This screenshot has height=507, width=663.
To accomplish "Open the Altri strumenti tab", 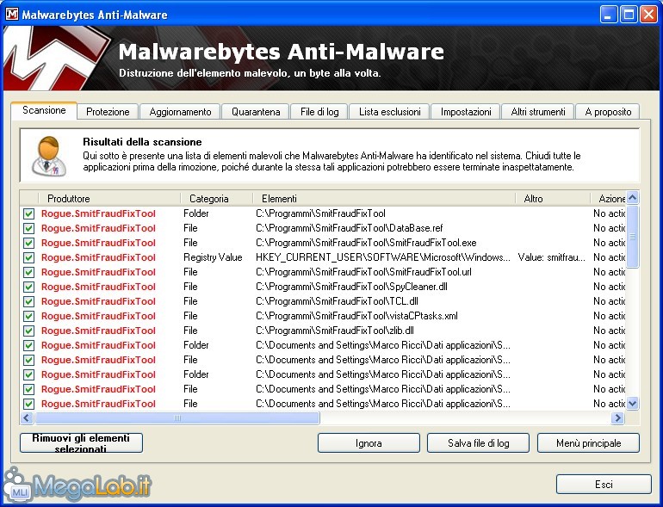I will [538, 112].
